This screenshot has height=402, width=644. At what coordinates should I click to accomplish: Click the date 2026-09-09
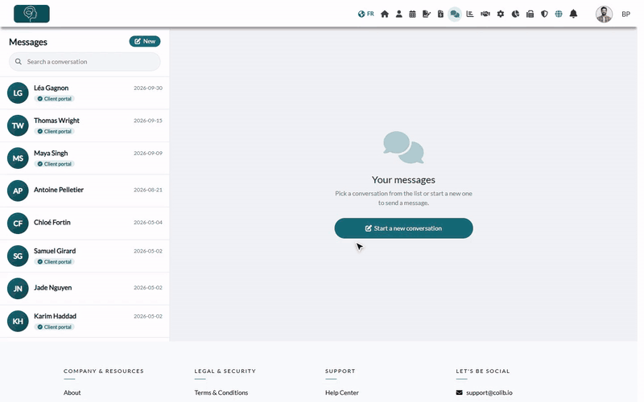point(148,153)
